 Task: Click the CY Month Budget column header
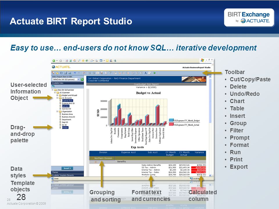171,154
